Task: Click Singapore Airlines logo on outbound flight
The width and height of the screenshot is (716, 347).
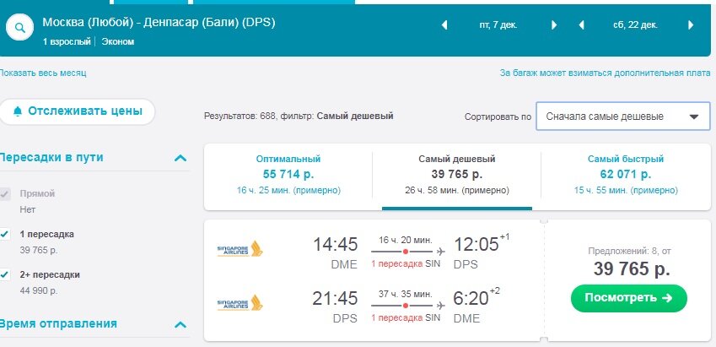Action: coord(240,249)
